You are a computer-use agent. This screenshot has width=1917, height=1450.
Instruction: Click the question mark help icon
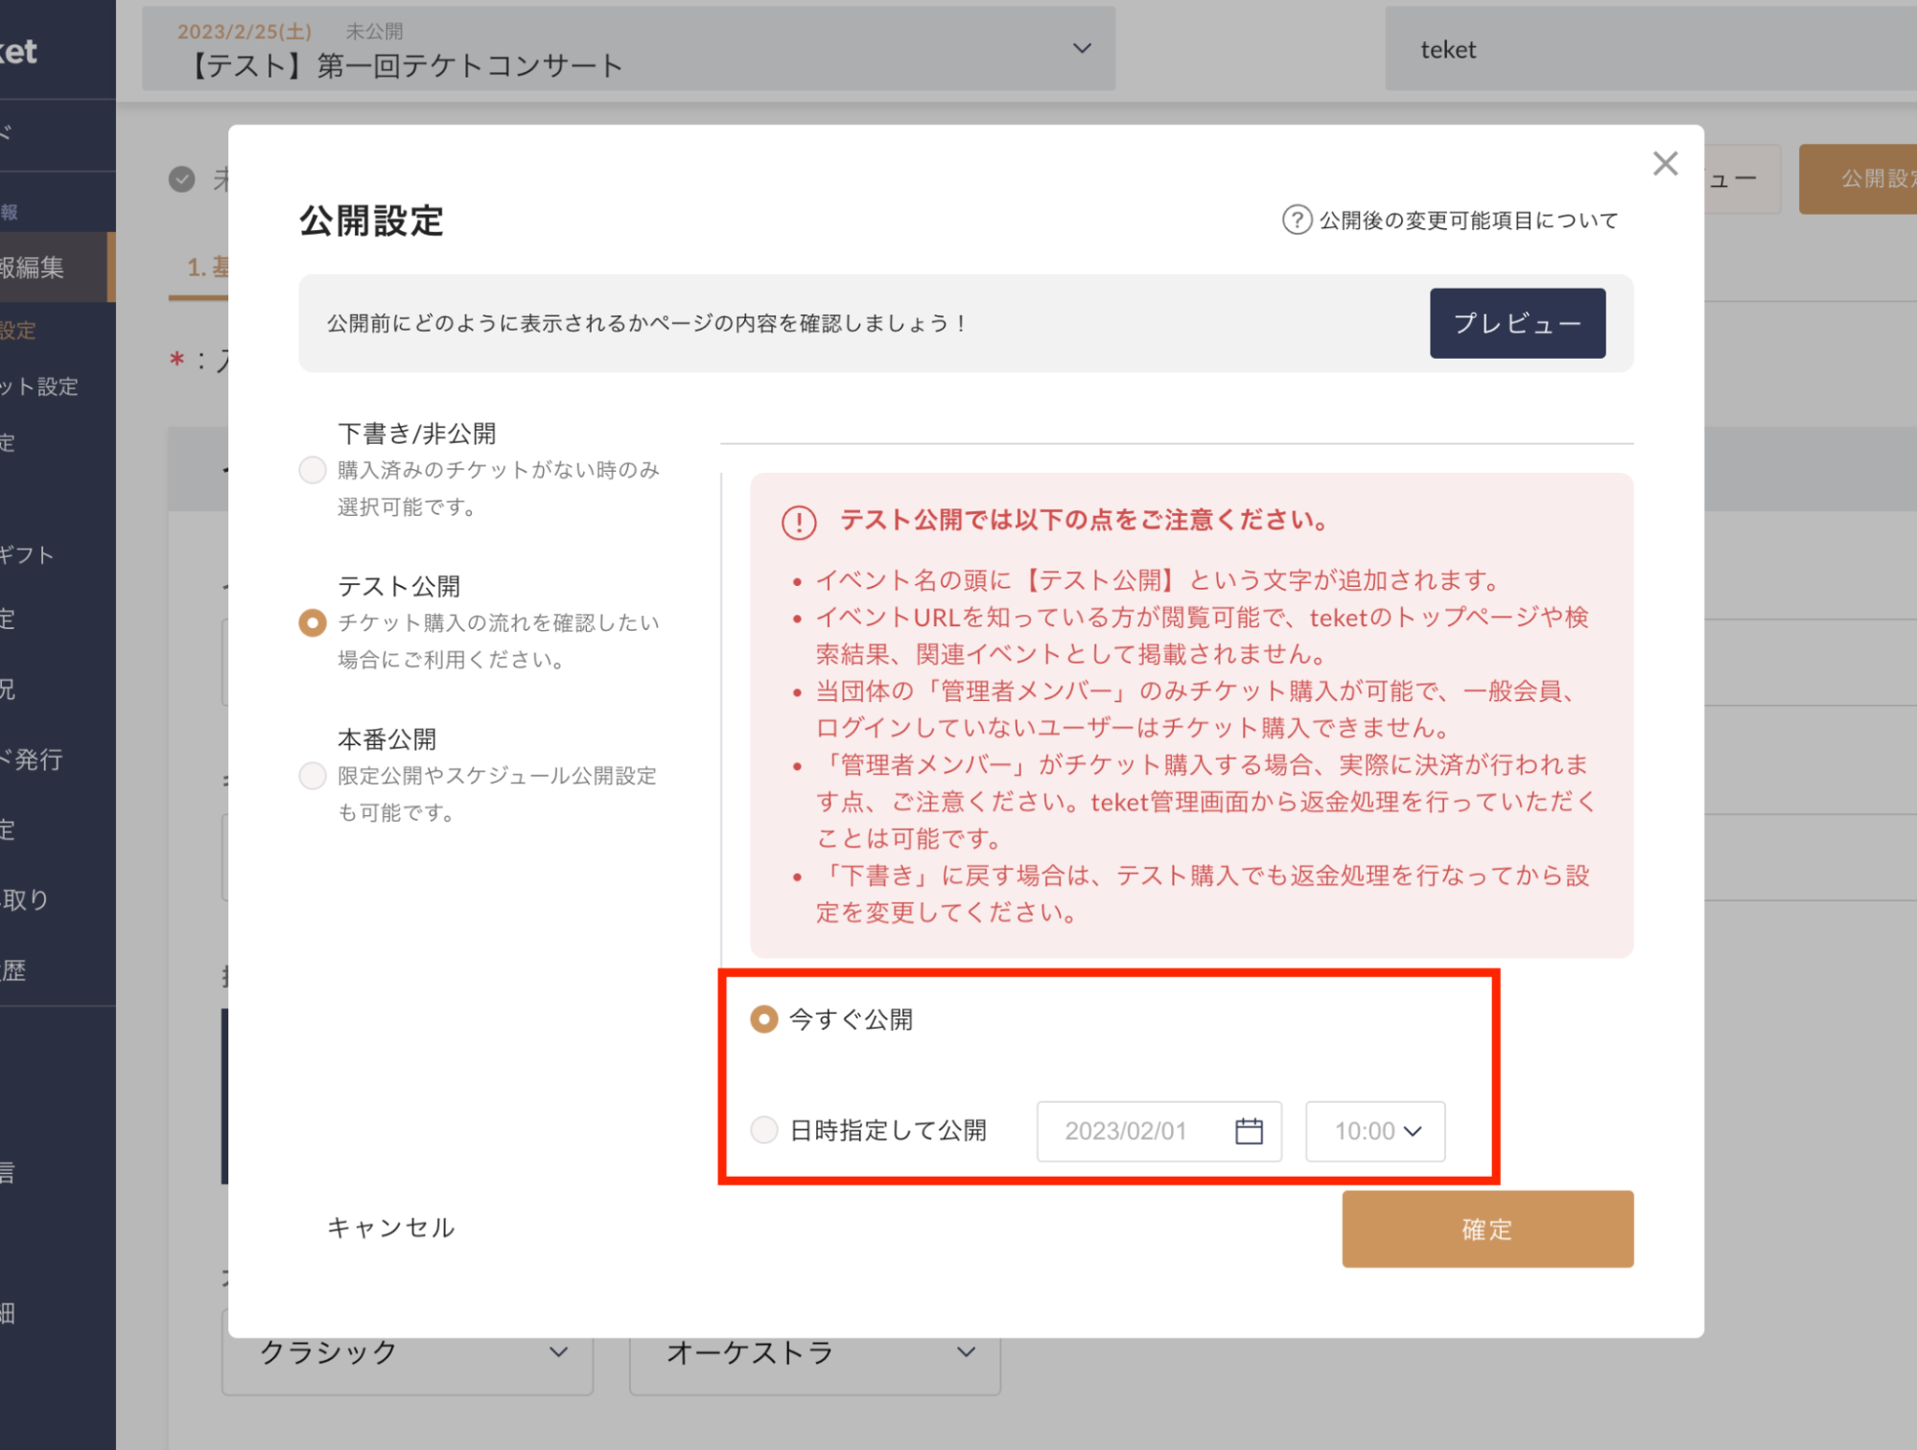click(x=1297, y=220)
